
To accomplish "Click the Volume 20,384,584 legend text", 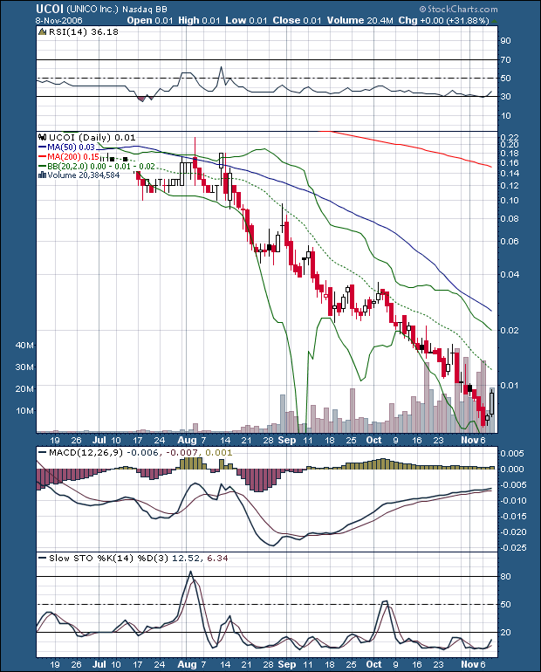I will click(84, 175).
